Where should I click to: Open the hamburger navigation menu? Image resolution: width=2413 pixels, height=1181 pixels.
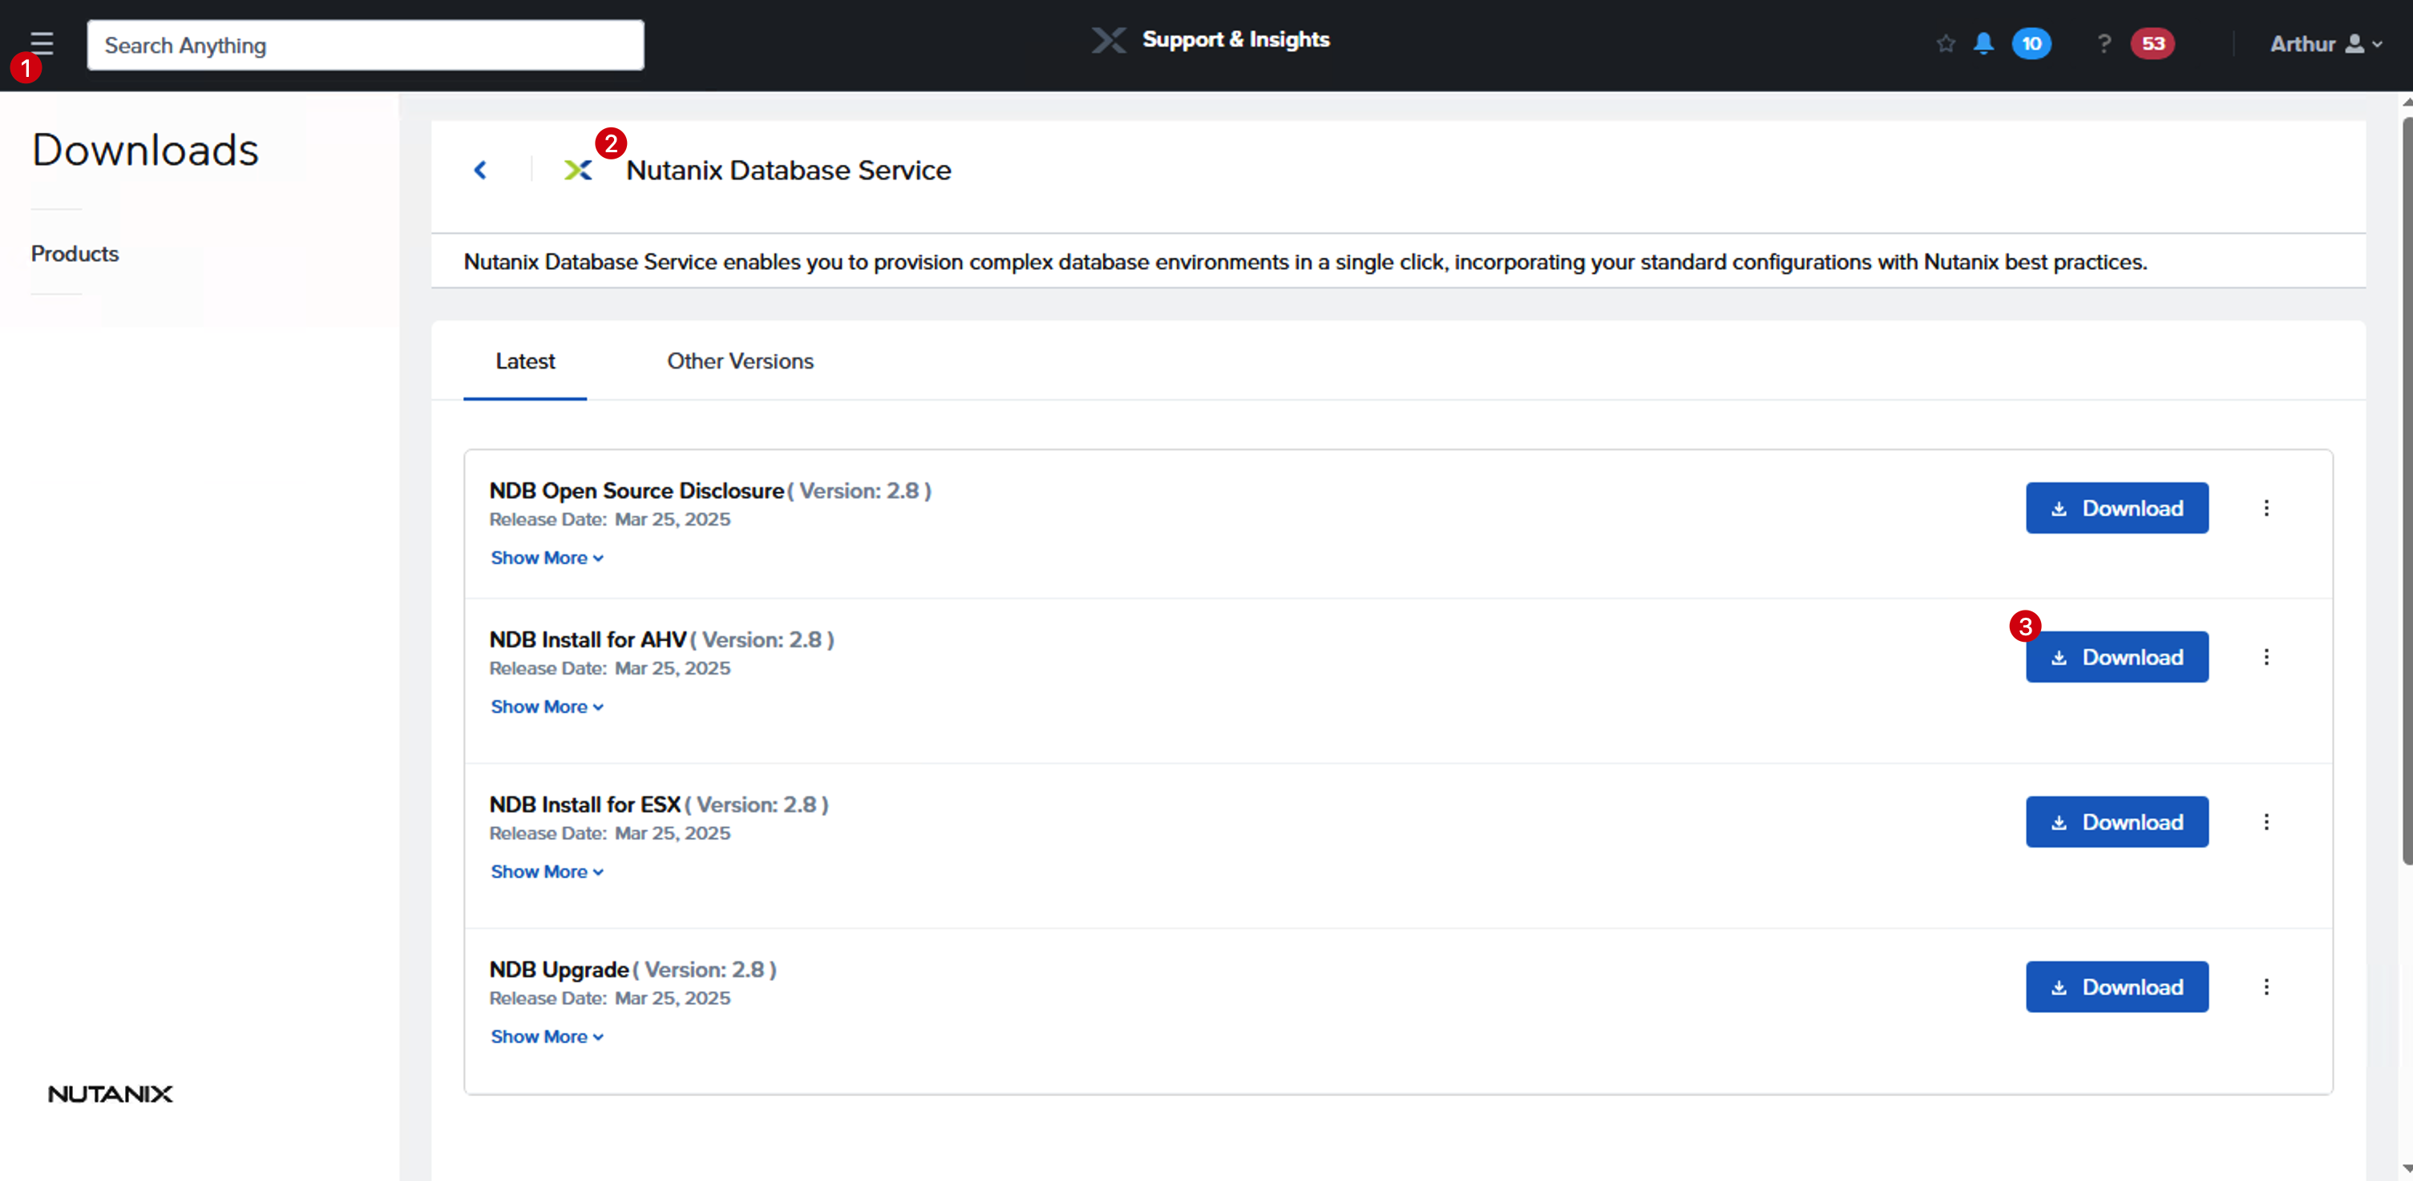(x=41, y=43)
